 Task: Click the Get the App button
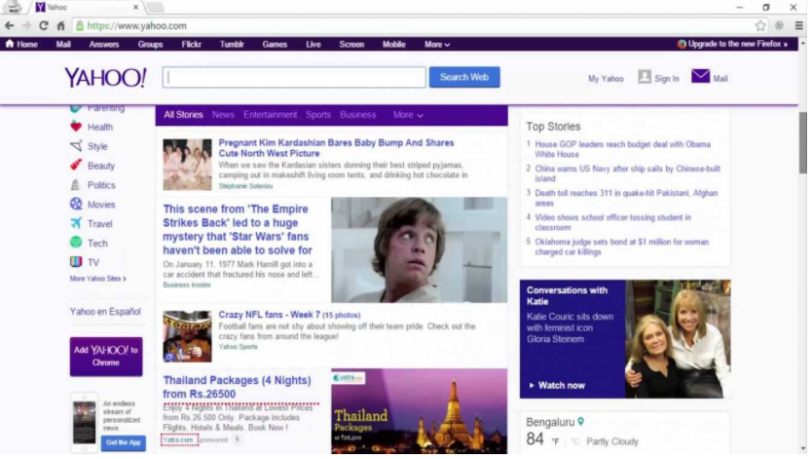(124, 443)
